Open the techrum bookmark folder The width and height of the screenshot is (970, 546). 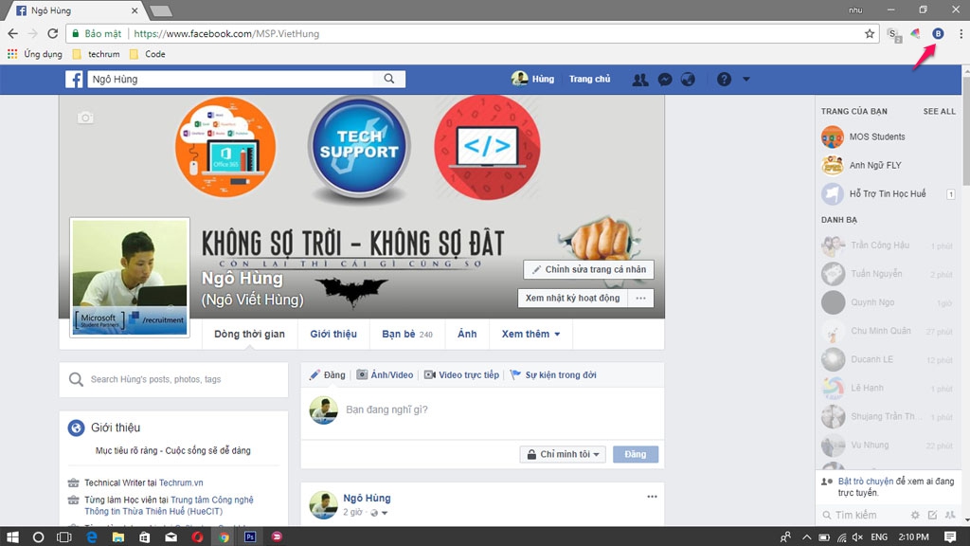96,54
